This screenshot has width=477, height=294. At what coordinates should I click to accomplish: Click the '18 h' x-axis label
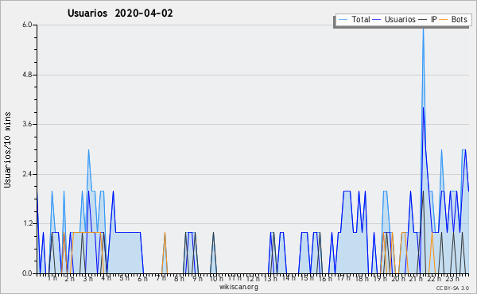click(362, 279)
